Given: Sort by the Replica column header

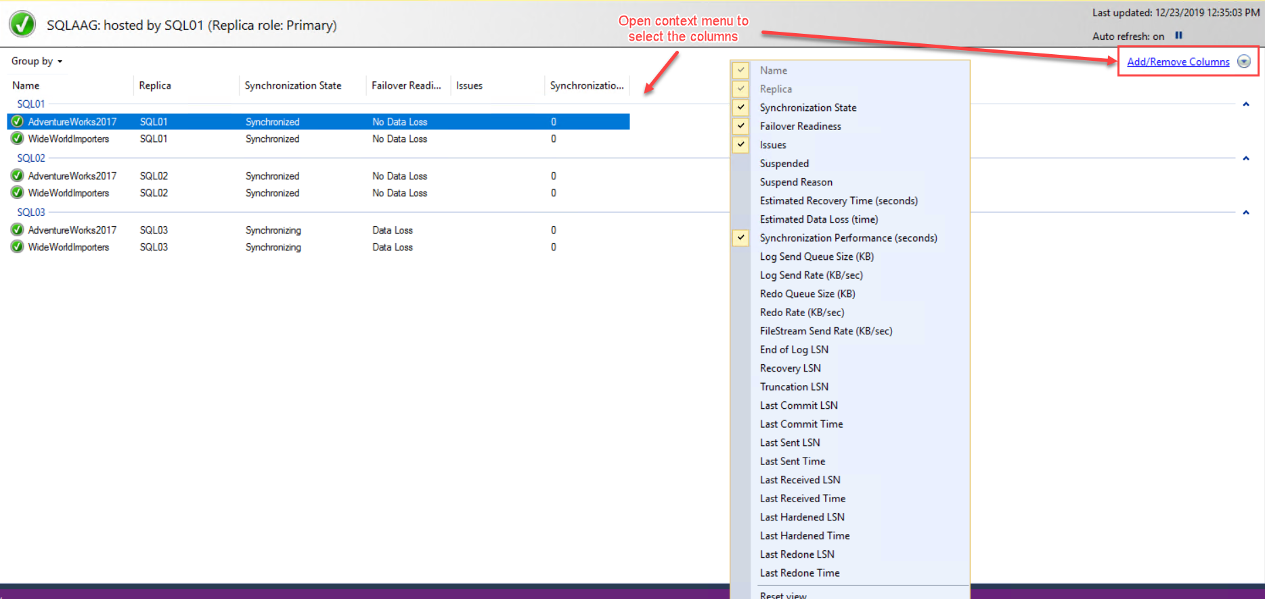Looking at the screenshot, I should (155, 85).
